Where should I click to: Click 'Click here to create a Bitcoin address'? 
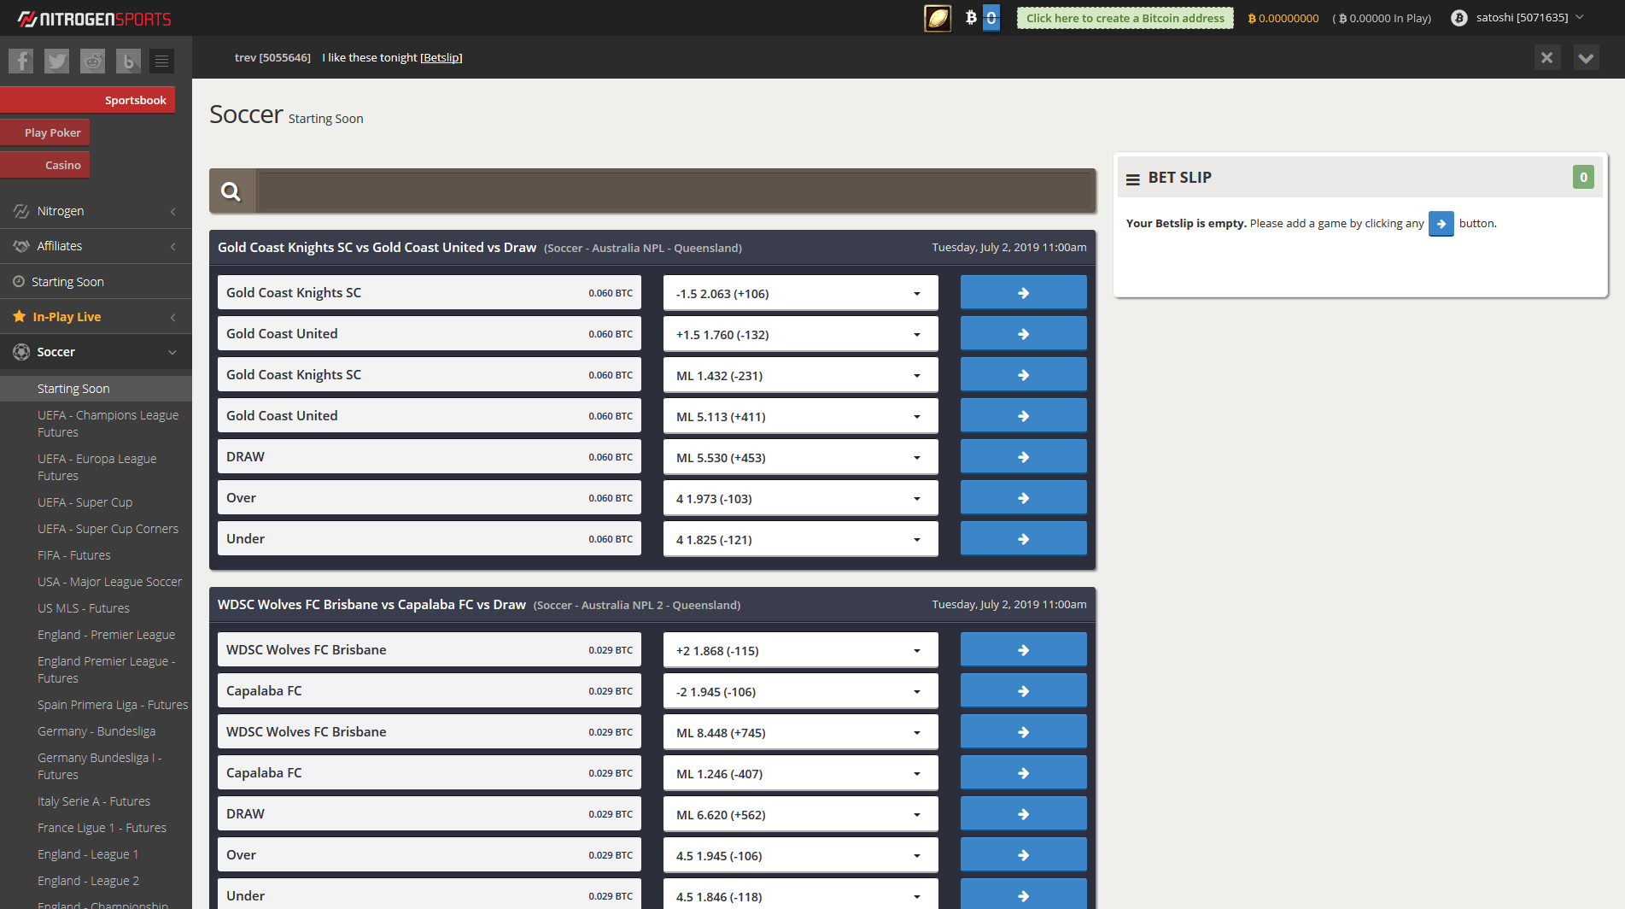click(1125, 18)
